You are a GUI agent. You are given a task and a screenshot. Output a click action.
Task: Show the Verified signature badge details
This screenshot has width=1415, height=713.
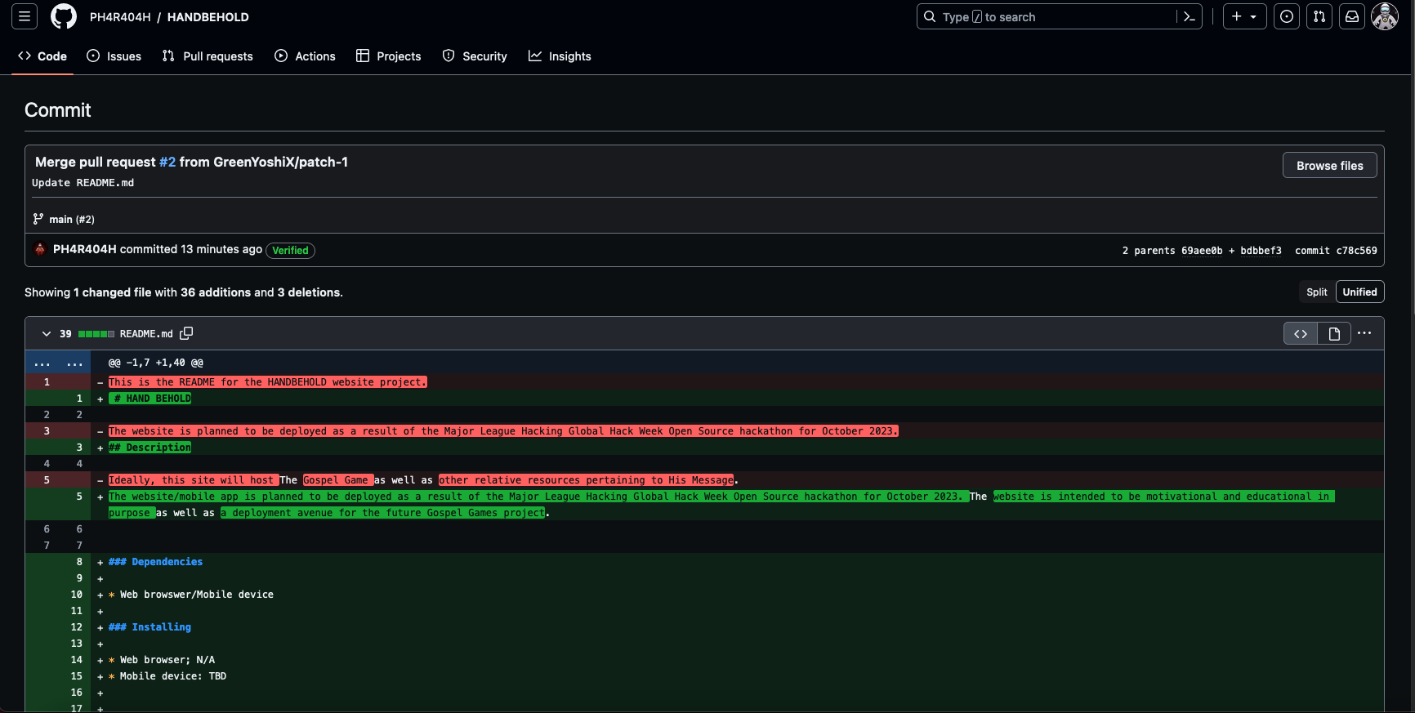pos(290,251)
